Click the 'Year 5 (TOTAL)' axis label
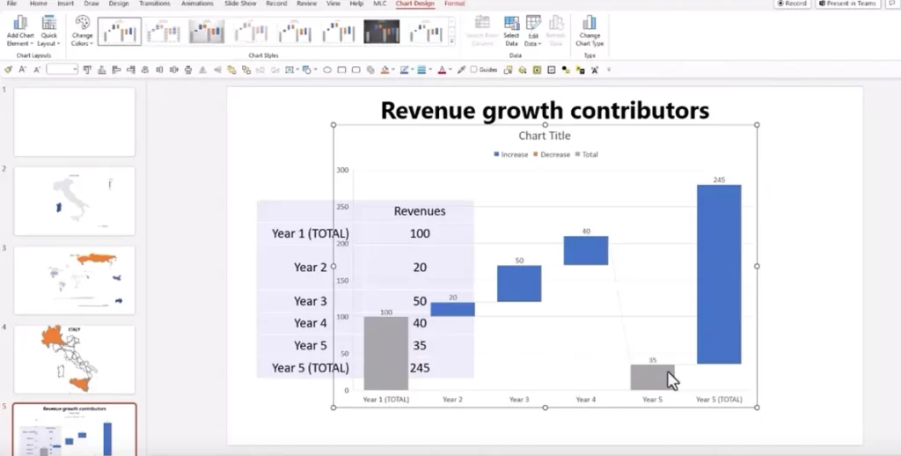 tap(719, 399)
